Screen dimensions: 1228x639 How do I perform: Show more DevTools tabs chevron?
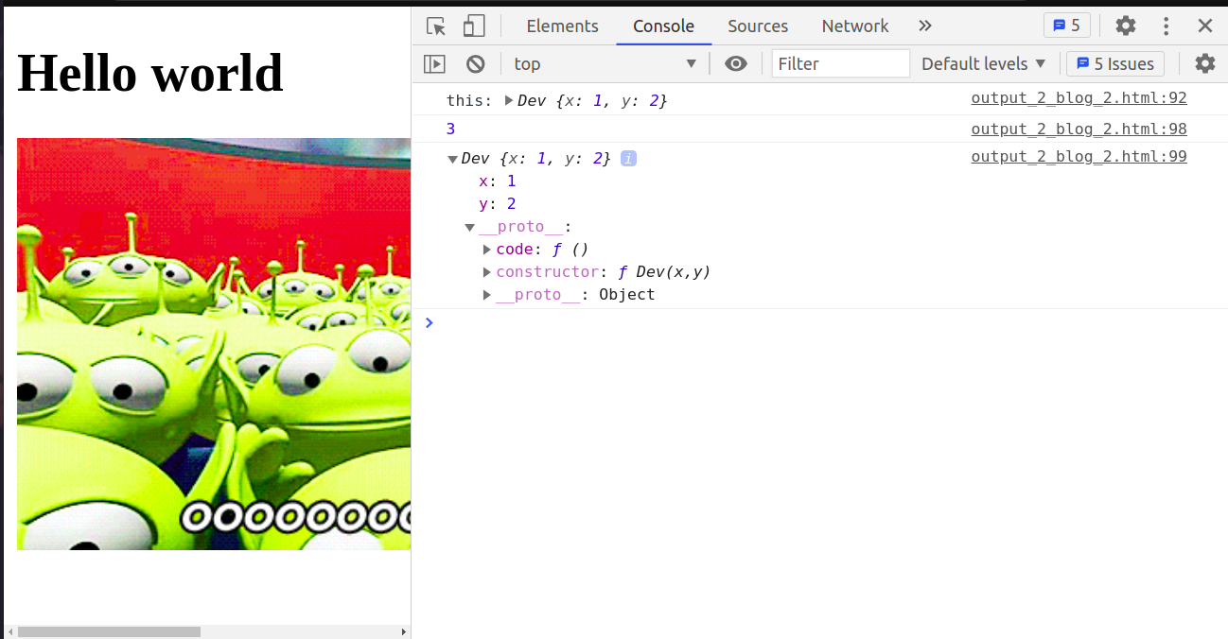click(924, 26)
